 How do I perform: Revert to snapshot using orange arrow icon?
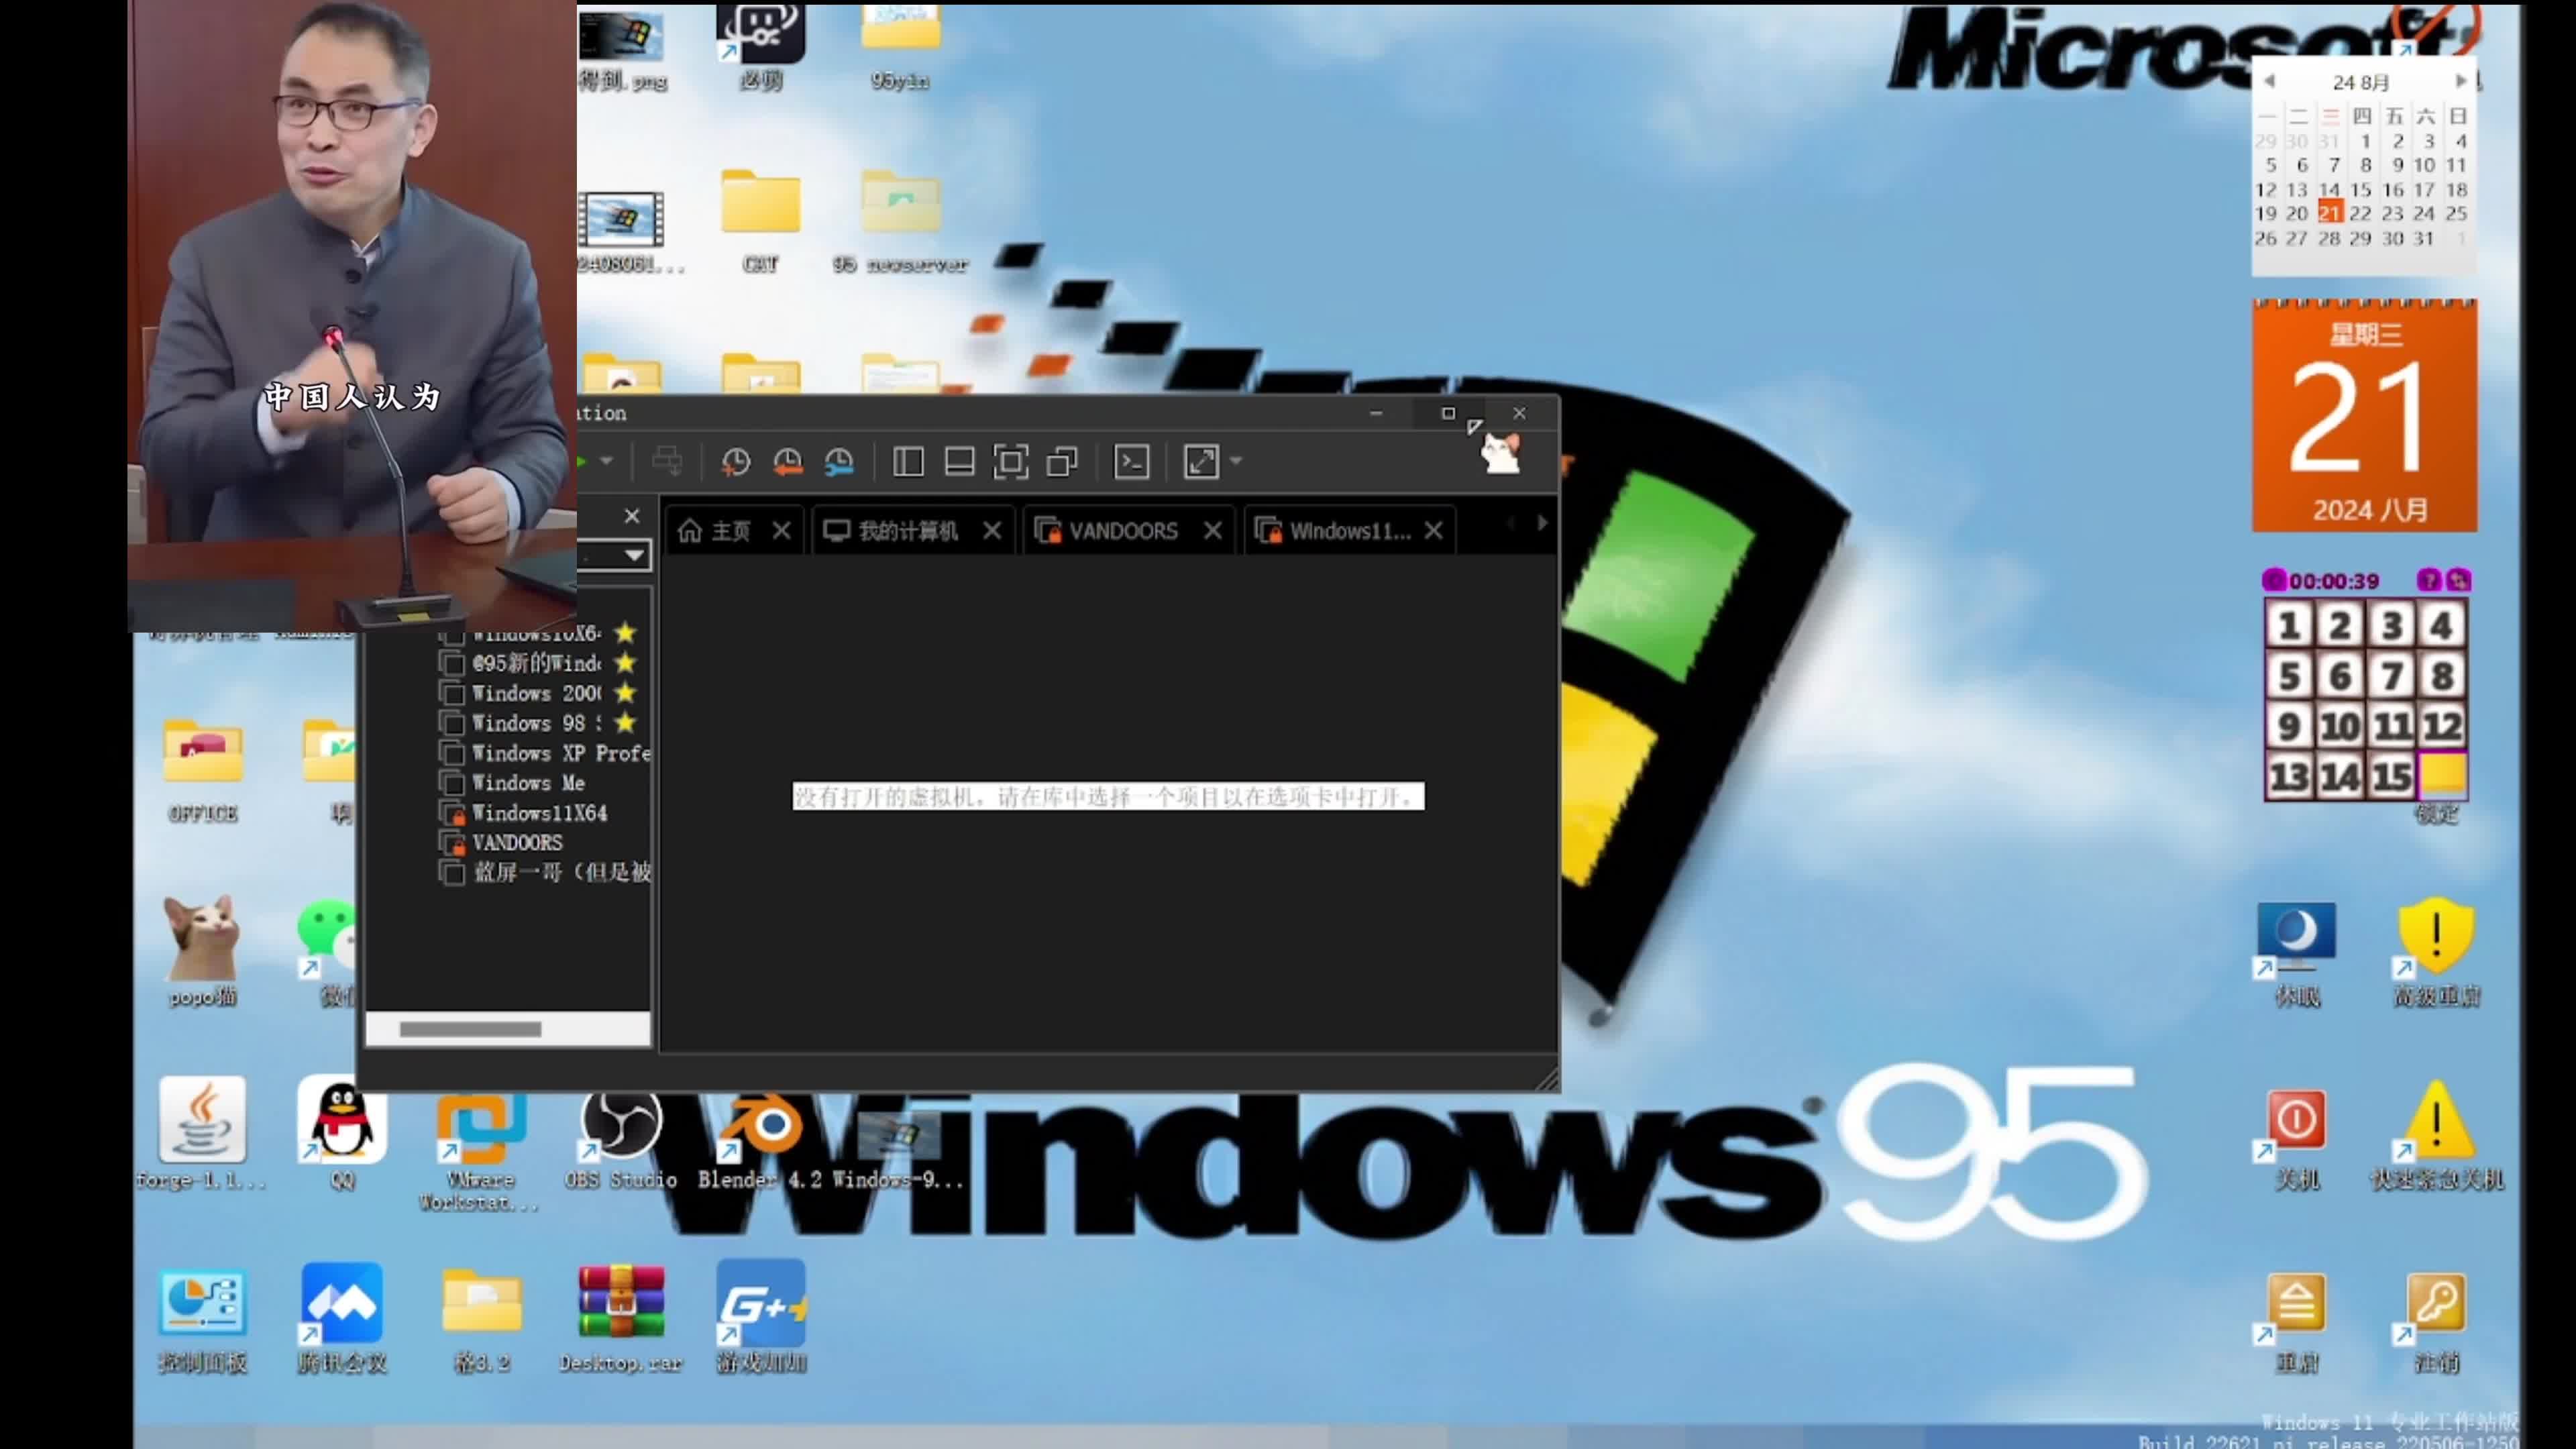787,462
